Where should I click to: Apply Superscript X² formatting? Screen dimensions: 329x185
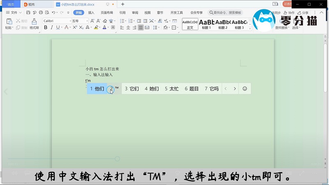75,27
